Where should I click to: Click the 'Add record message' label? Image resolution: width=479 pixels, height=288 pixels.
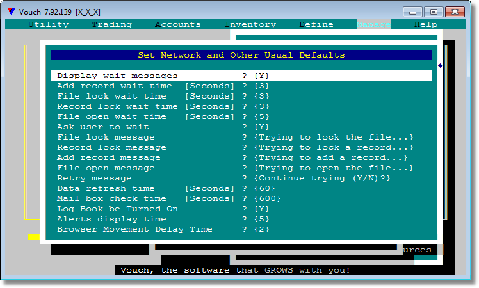pyautogui.click(x=109, y=157)
